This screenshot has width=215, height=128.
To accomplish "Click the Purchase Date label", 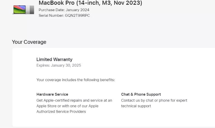I will click(51, 10).
